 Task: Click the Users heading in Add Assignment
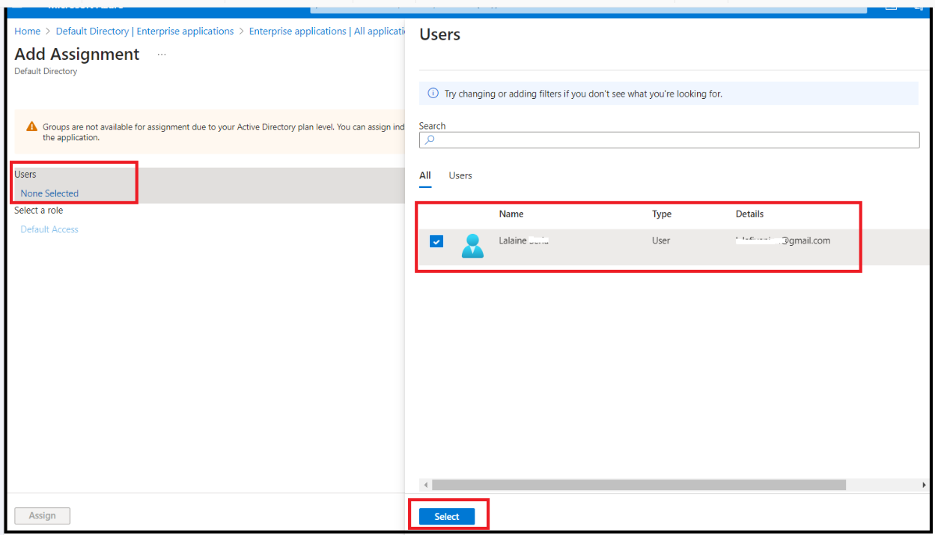pyautogui.click(x=25, y=174)
